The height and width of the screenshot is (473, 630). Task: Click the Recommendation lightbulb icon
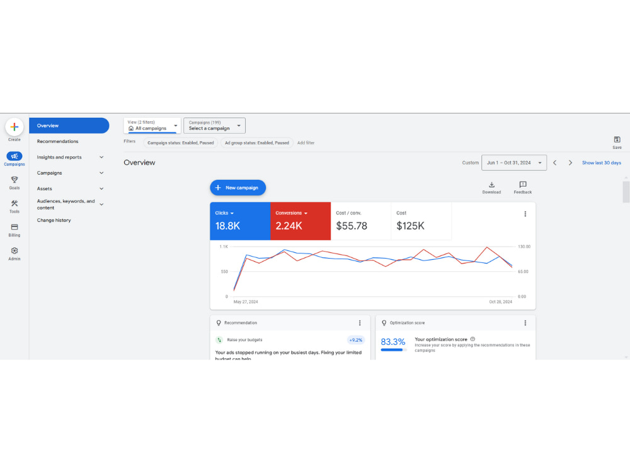click(219, 323)
